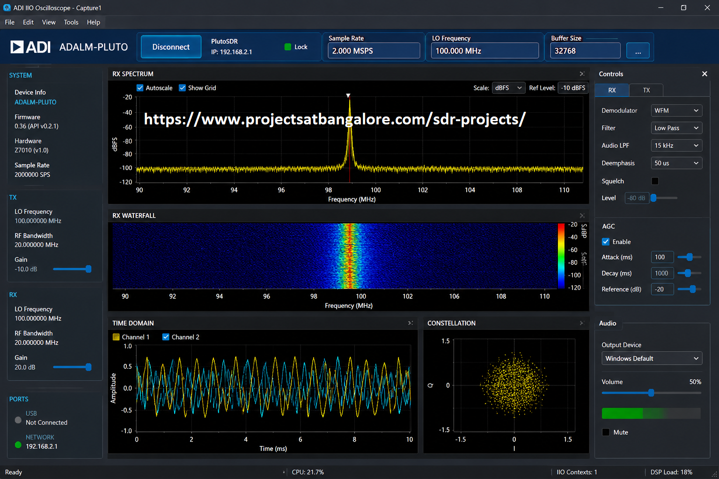719x479 pixels.
Task: Click the Hardware 'Z7010 (v1.0)' value
Action: point(31,150)
